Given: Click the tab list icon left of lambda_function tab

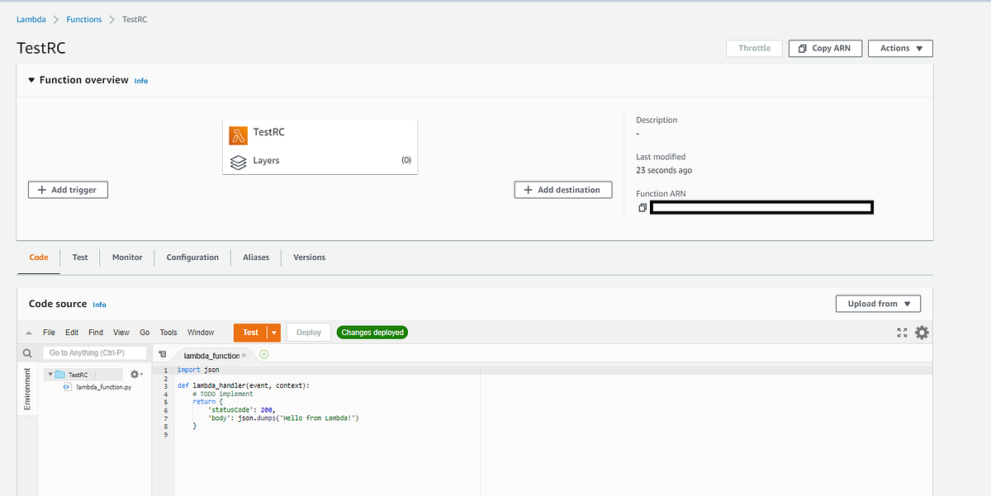Looking at the screenshot, I should pos(162,354).
